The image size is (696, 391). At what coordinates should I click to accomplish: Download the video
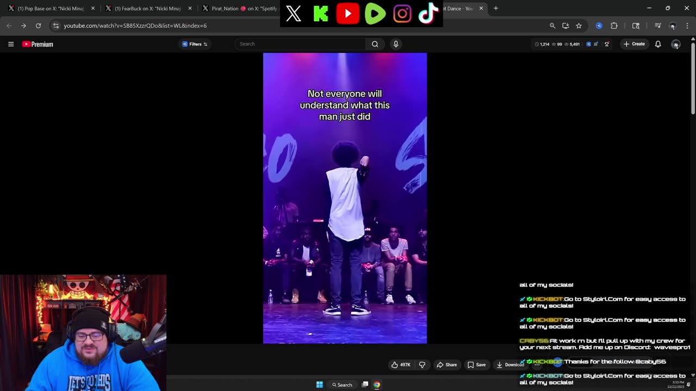[510, 365]
